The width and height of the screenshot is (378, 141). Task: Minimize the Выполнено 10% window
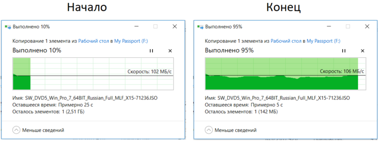136,27
